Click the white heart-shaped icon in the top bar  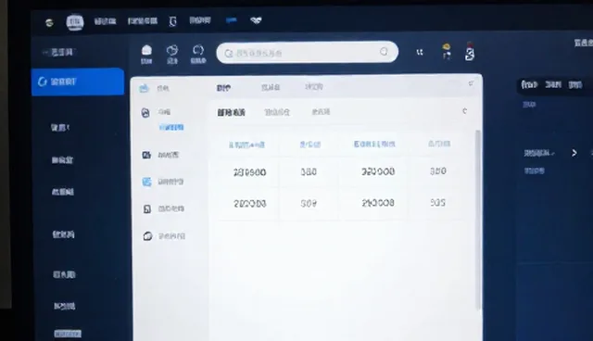[256, 20]
